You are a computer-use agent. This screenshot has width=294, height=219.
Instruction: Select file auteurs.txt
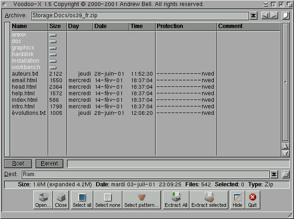click(x=25, y=74)
